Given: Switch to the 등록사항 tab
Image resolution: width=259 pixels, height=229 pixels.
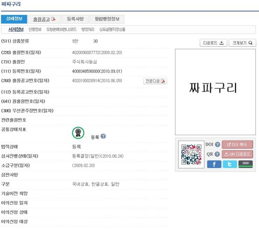Looking at the screenshot, I should (75, 19).
